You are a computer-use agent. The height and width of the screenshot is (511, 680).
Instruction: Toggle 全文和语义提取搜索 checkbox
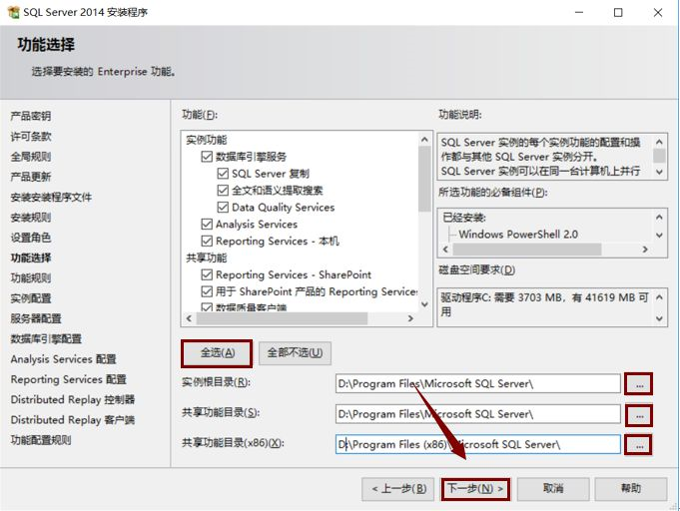[223, 191]
